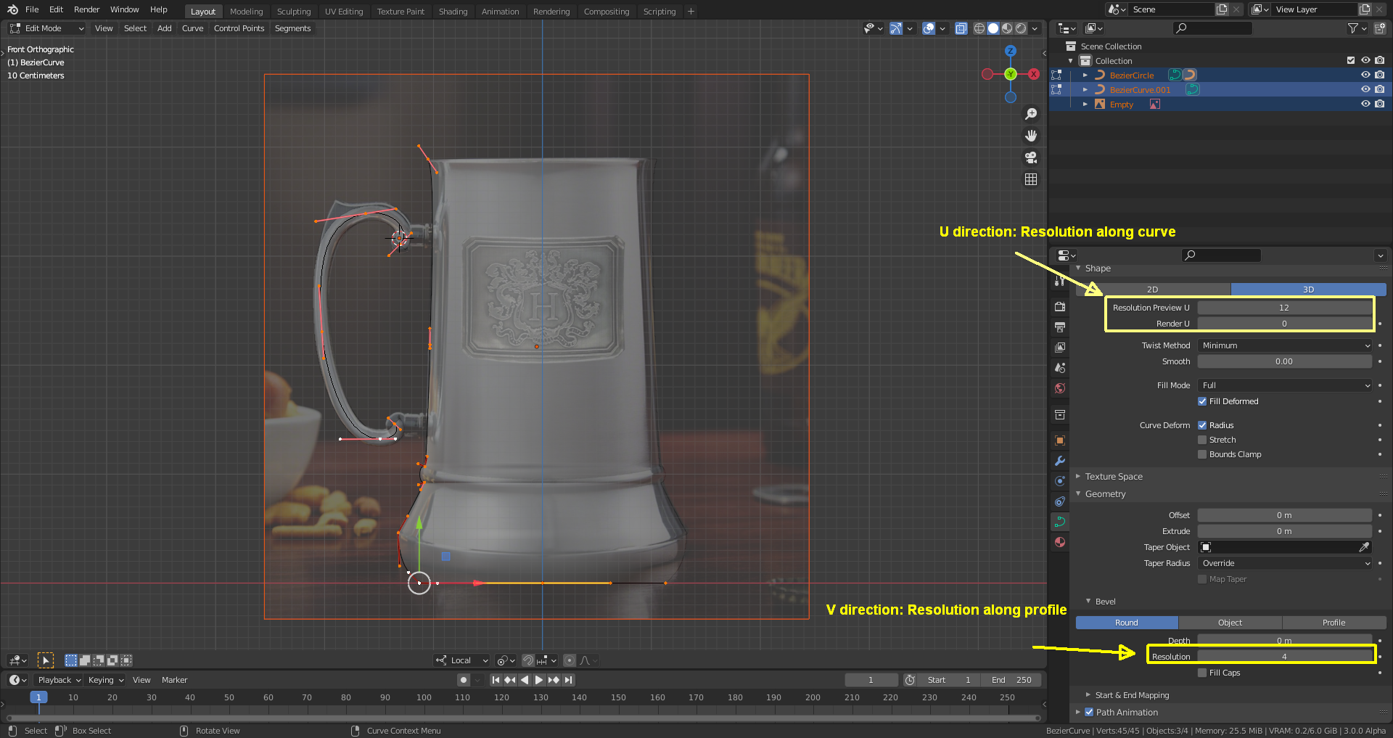Uncheck the Radius curve deform checkbox
Viewport: 1393px width, 738px height.
1202,425
